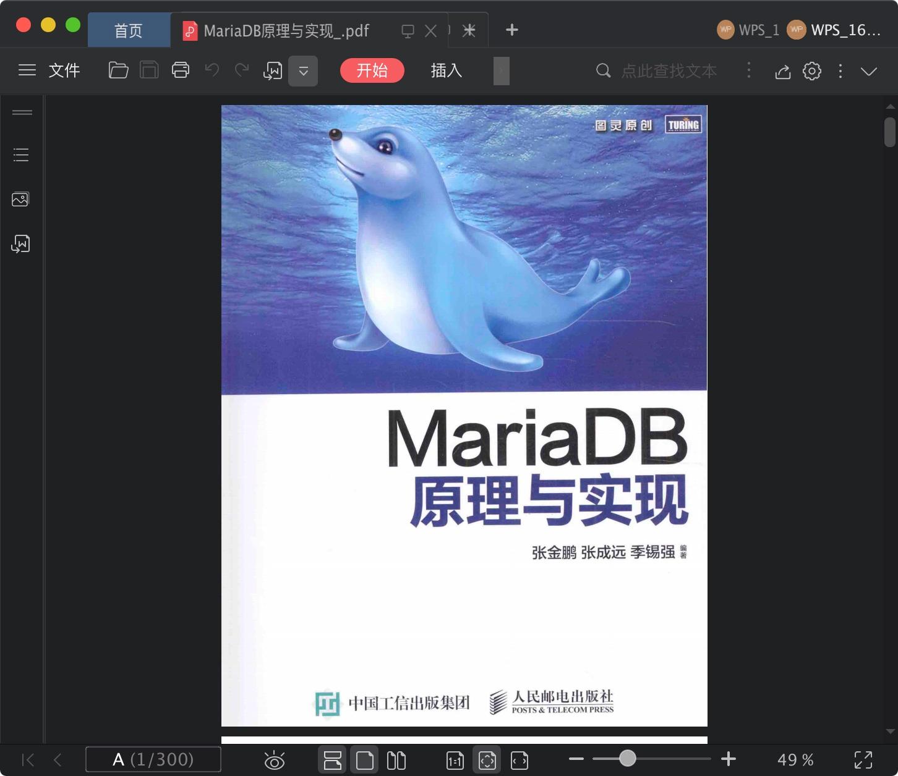This screenshot has height=776, width=898.
Task: Zoom out with minus button
Action: click(576, 759)
